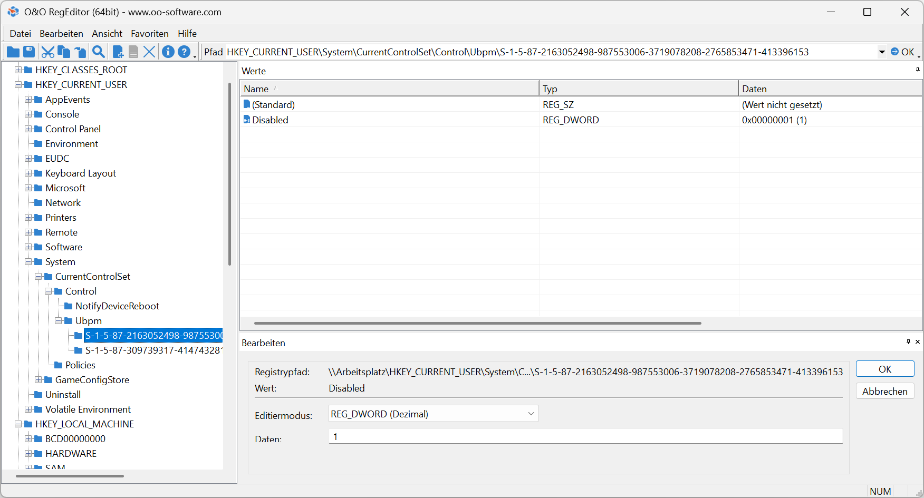Click the scissors cut icon
Image resolution: width=924 pixels, height=498 pixels.
click(48, 52)
